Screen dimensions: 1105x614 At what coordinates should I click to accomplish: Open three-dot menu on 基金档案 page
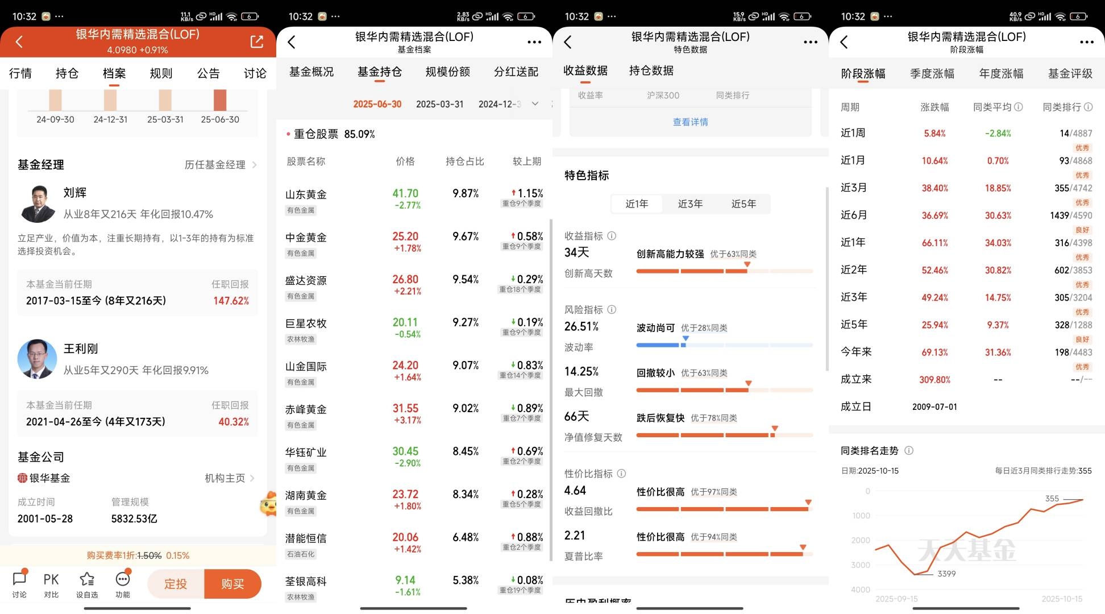[x=534, y=42]
